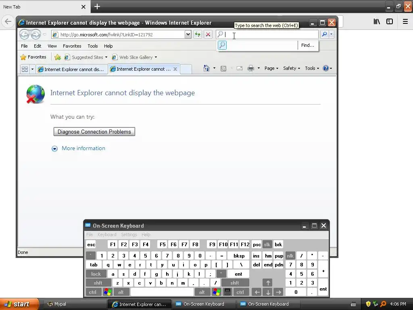413x310 pixels.
Task: Open the Page dropdown menu
Action: coord(271,68)
